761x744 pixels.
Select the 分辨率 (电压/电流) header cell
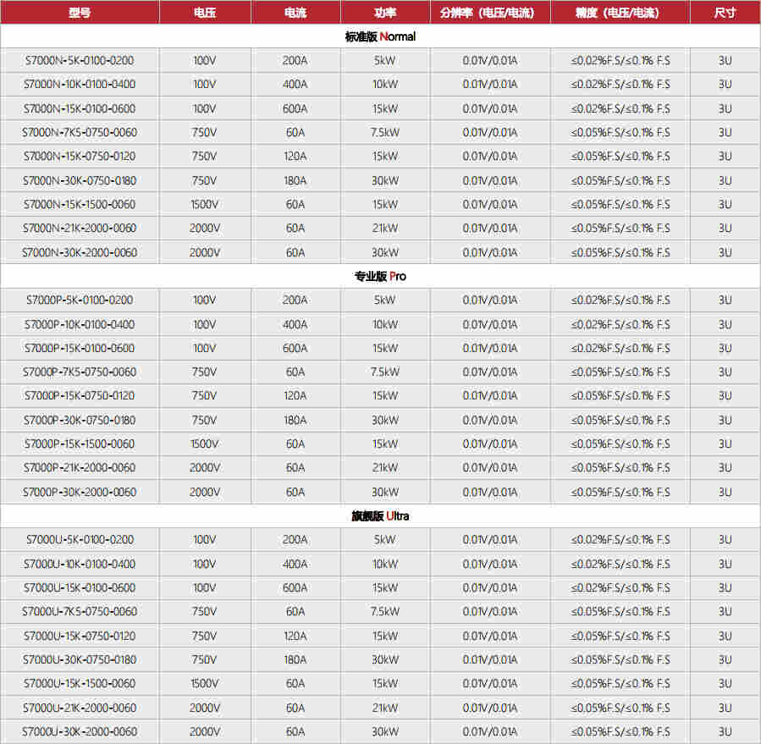489,13
